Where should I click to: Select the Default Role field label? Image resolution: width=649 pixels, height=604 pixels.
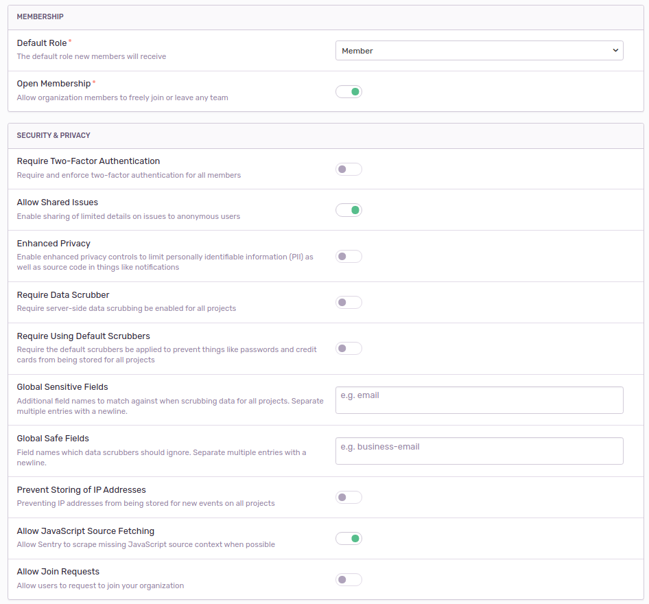coord(42,43)
